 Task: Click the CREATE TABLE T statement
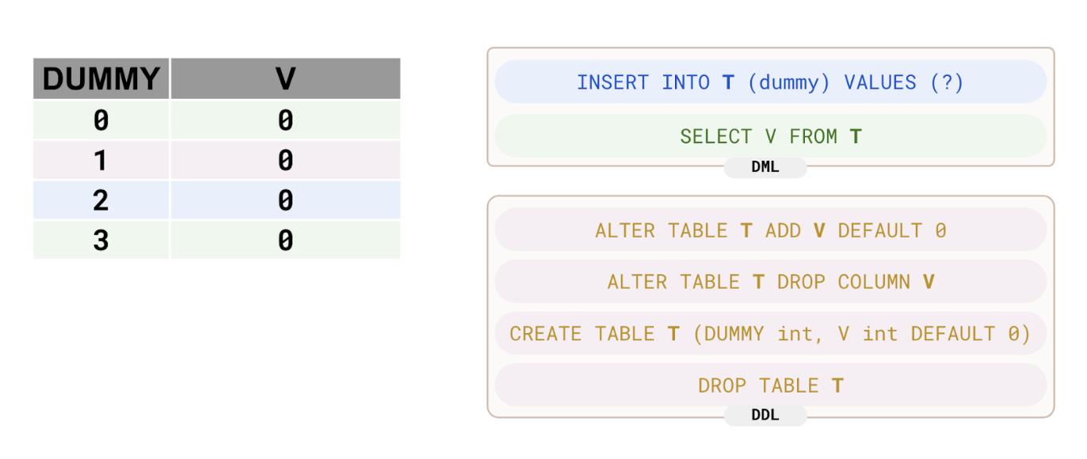(769, 334)
